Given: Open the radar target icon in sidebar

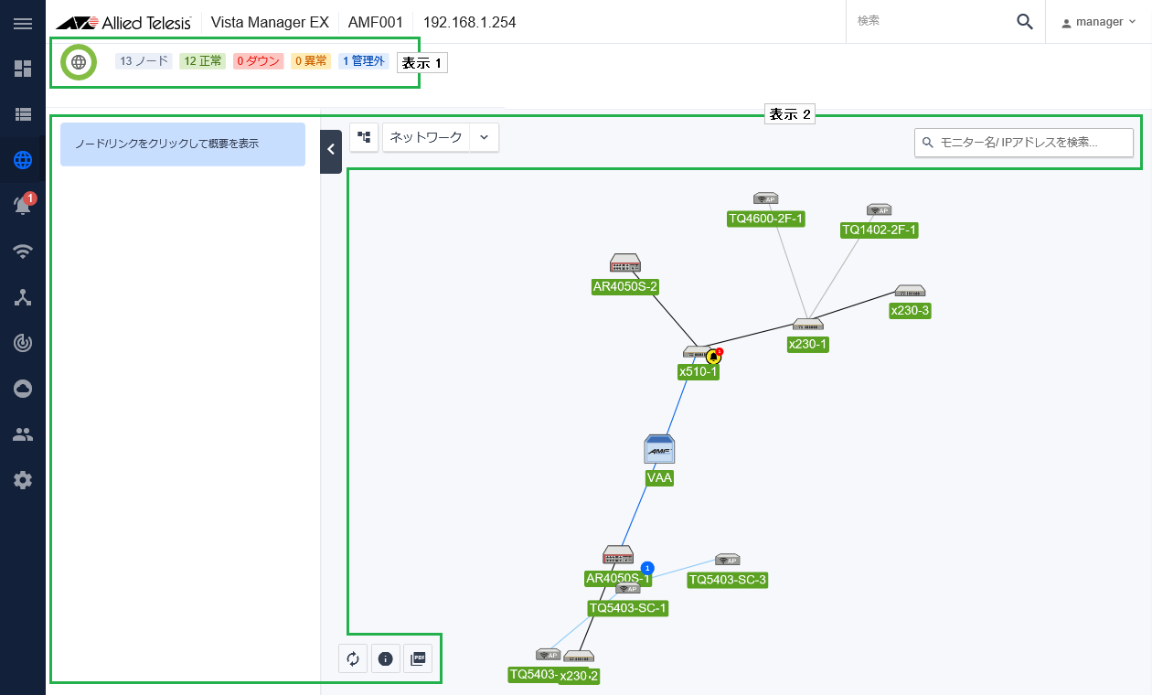Looking at the screenshot, I should point(23,343).
